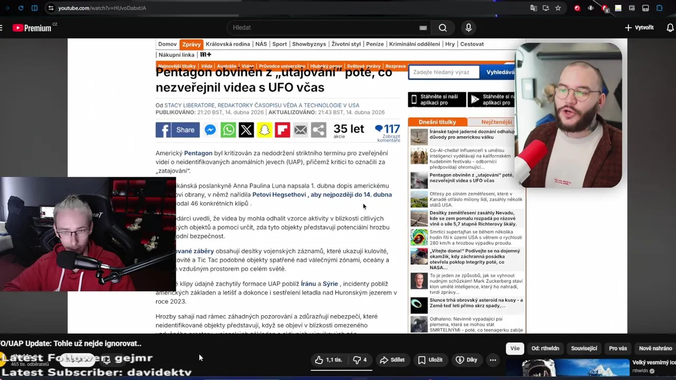Switch to Dnešní titulky tab
Image resolution: width=676 pixels, height=380 pixels.
[437, 122]
